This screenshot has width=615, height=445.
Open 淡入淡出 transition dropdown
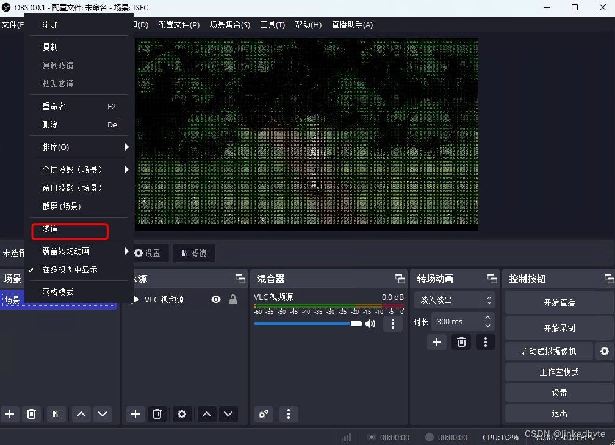point(454,300)
